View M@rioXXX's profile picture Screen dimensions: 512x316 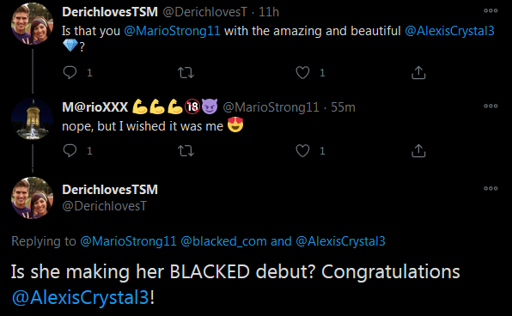point(32,118)
